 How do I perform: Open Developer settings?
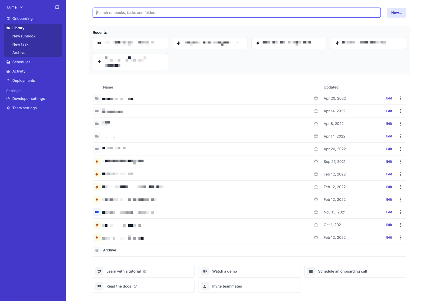coord(28,99)
